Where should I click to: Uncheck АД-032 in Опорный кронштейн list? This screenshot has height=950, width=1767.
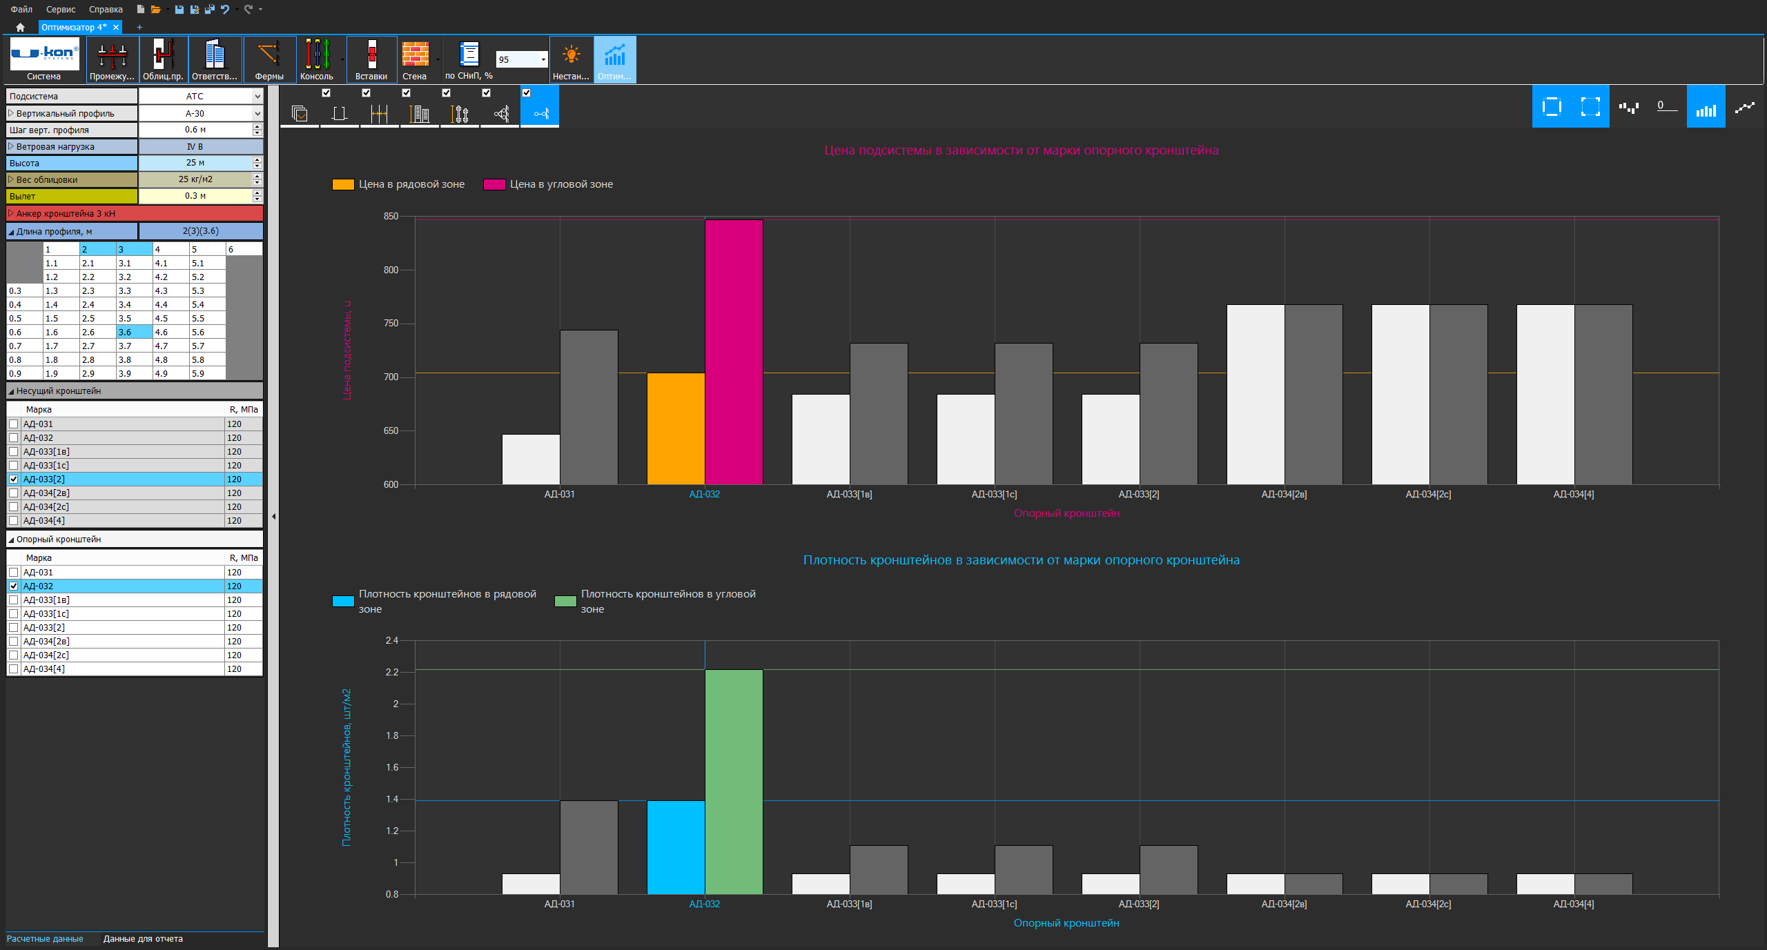click(x=14, y=586)
